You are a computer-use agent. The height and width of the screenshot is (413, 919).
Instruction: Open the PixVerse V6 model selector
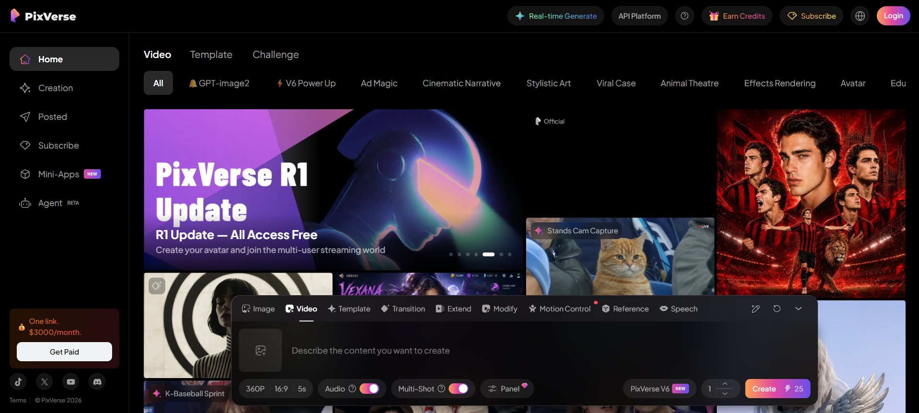[660, 389]
